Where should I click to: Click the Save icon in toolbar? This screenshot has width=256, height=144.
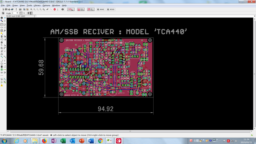6,9
